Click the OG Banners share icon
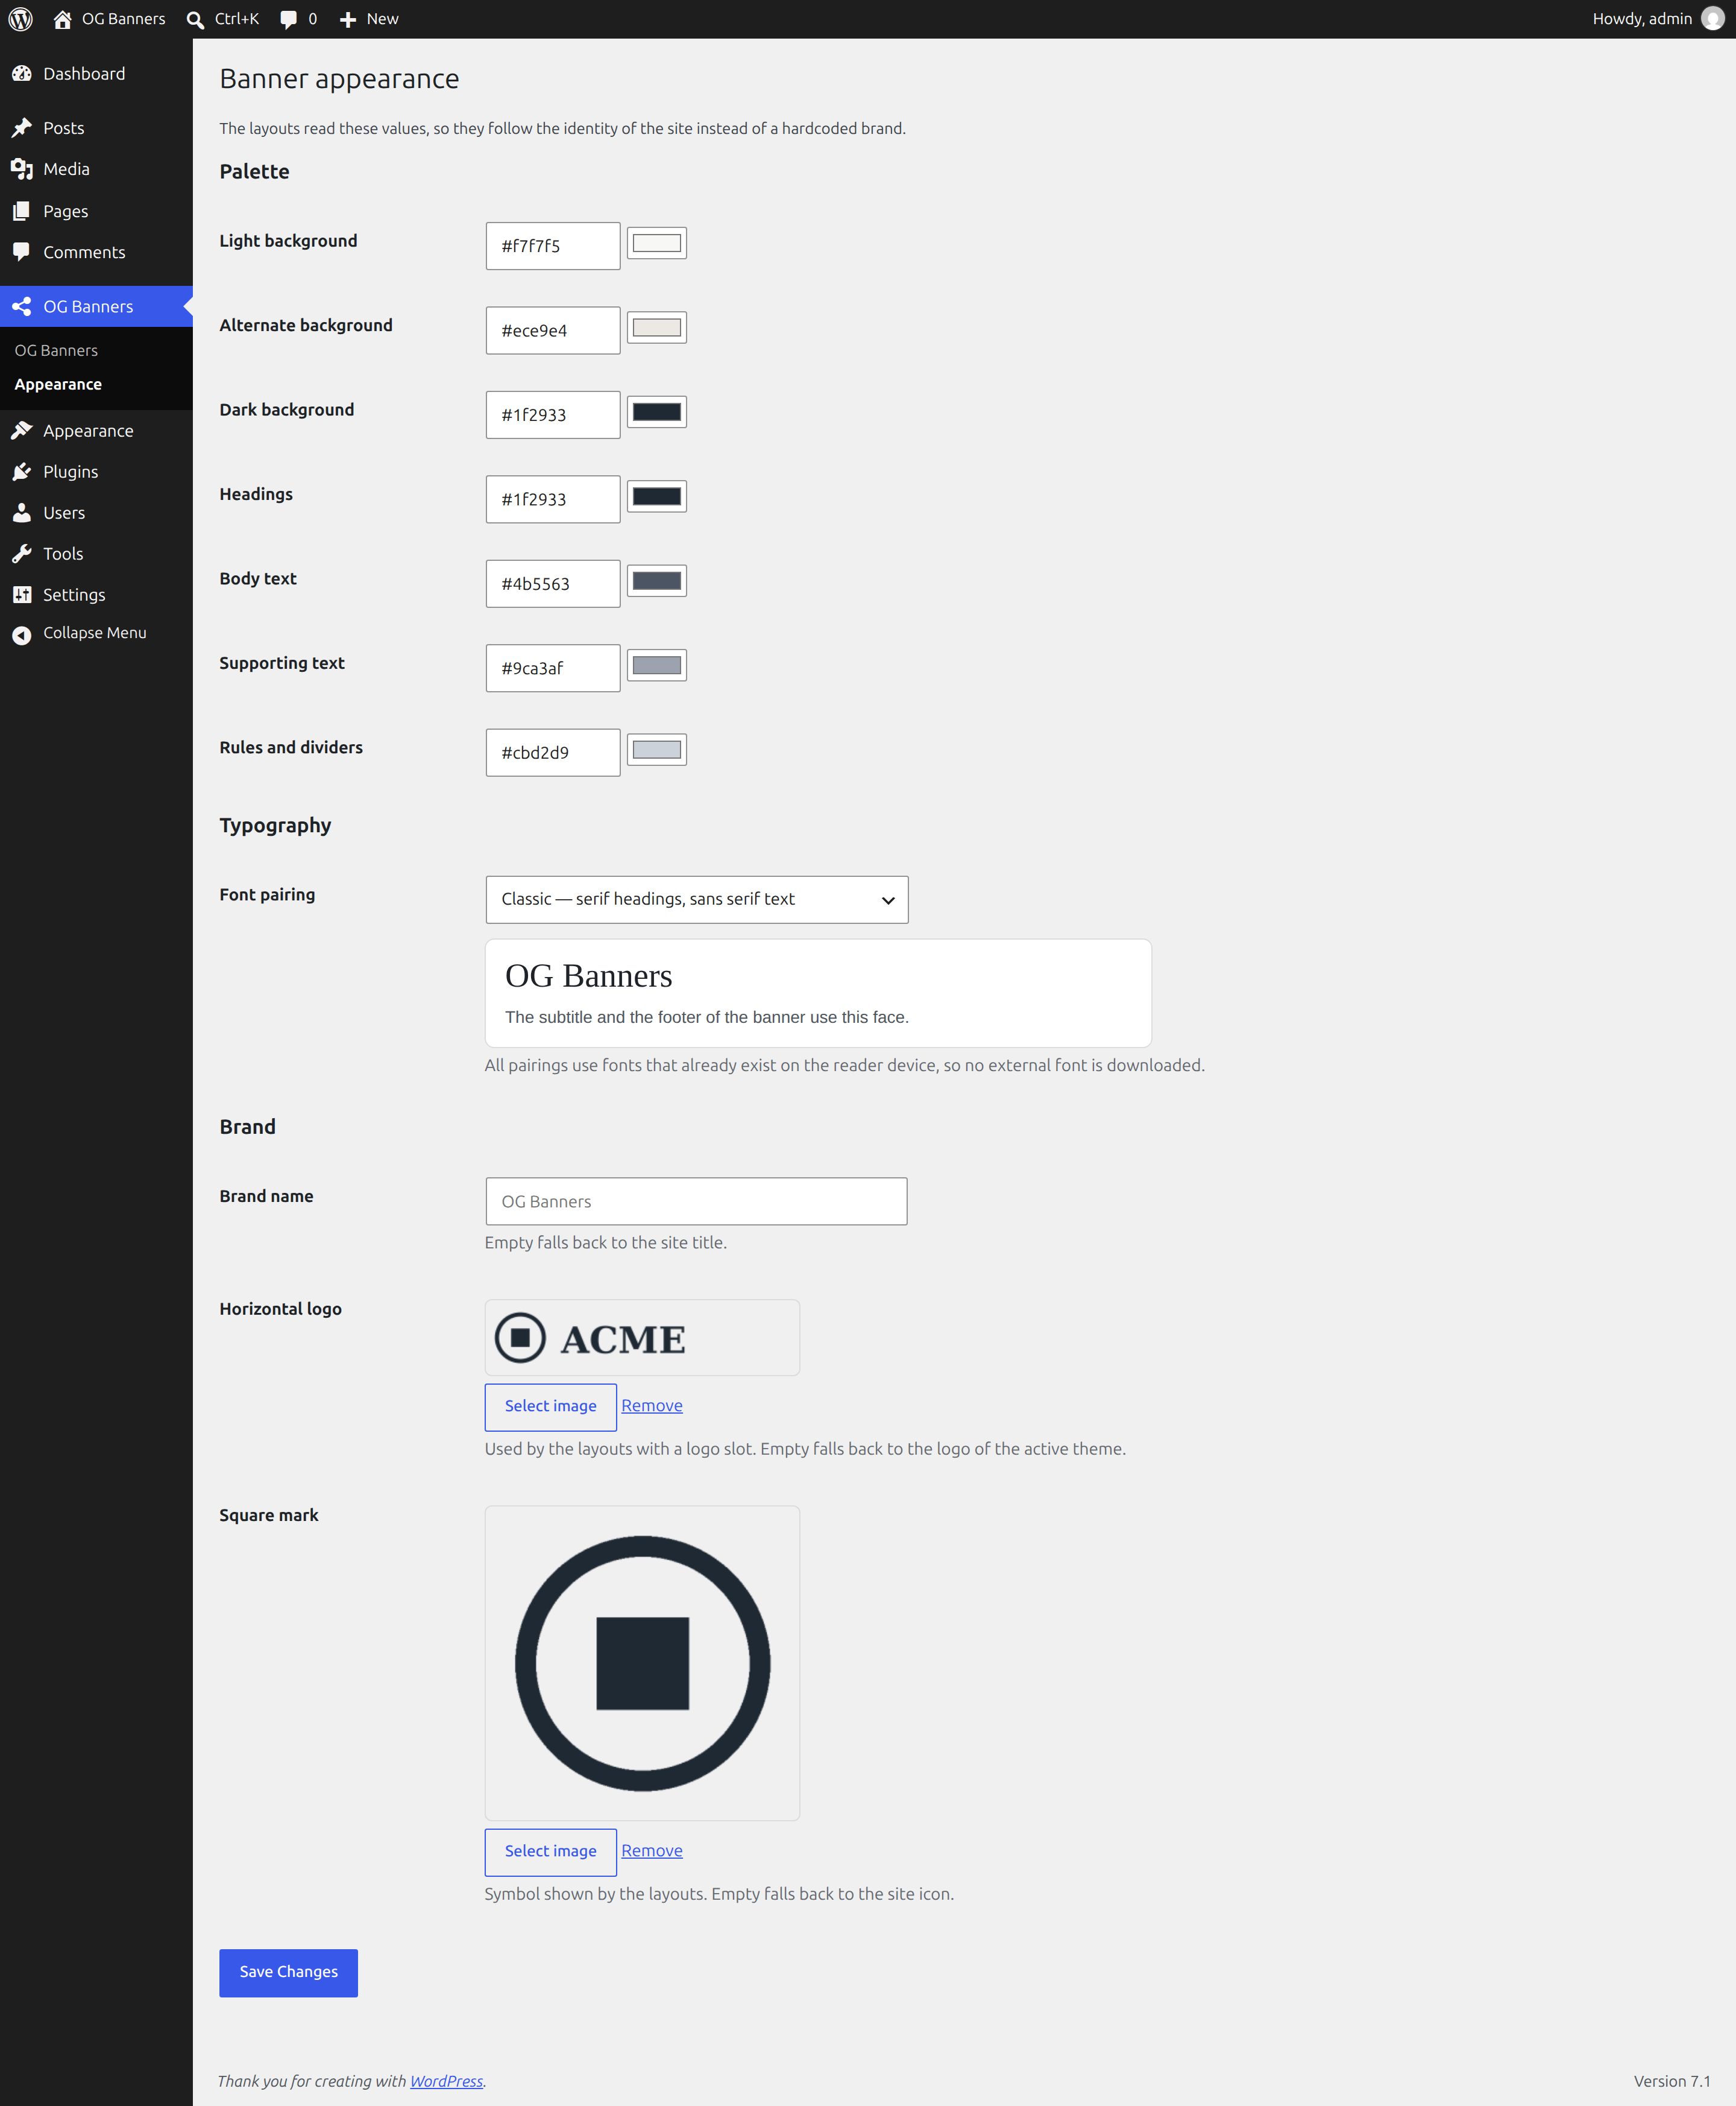Image resolution: width=1736 pixels, height=2106 pixels. 22,306
